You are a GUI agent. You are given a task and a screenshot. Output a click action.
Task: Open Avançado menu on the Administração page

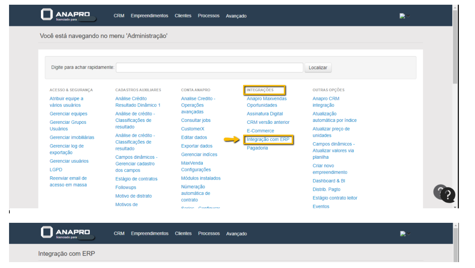236,16
